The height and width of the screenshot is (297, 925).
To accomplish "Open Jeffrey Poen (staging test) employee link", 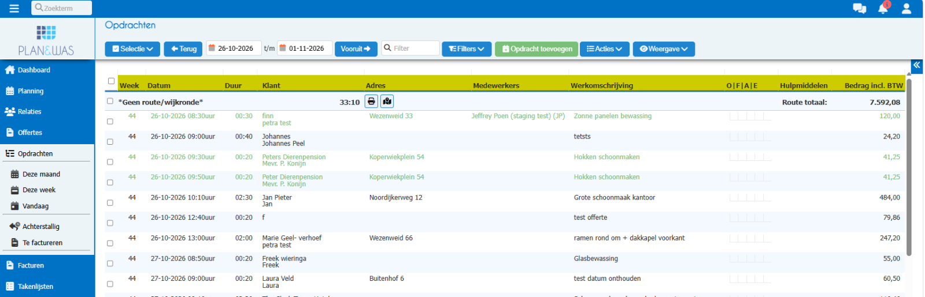I will click(518, 116).
